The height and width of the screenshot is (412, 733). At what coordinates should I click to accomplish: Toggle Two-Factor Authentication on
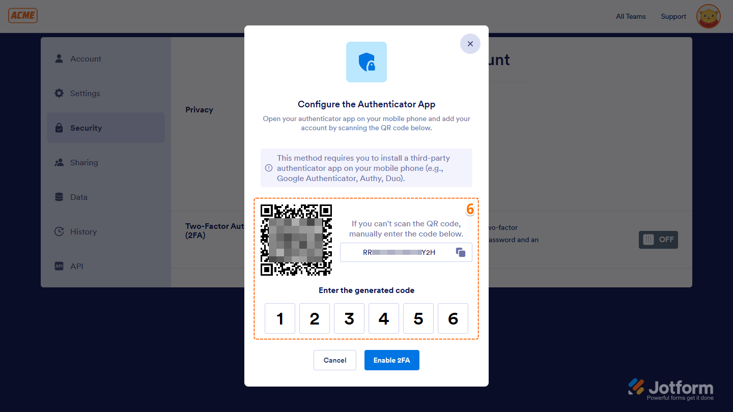click(658, 240)
